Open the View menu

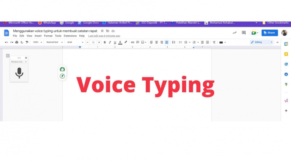pyautogui.click(x=29, y=36)
